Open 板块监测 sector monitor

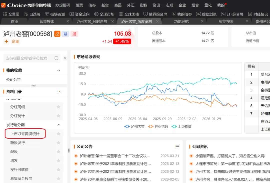(x=55, y=14)
